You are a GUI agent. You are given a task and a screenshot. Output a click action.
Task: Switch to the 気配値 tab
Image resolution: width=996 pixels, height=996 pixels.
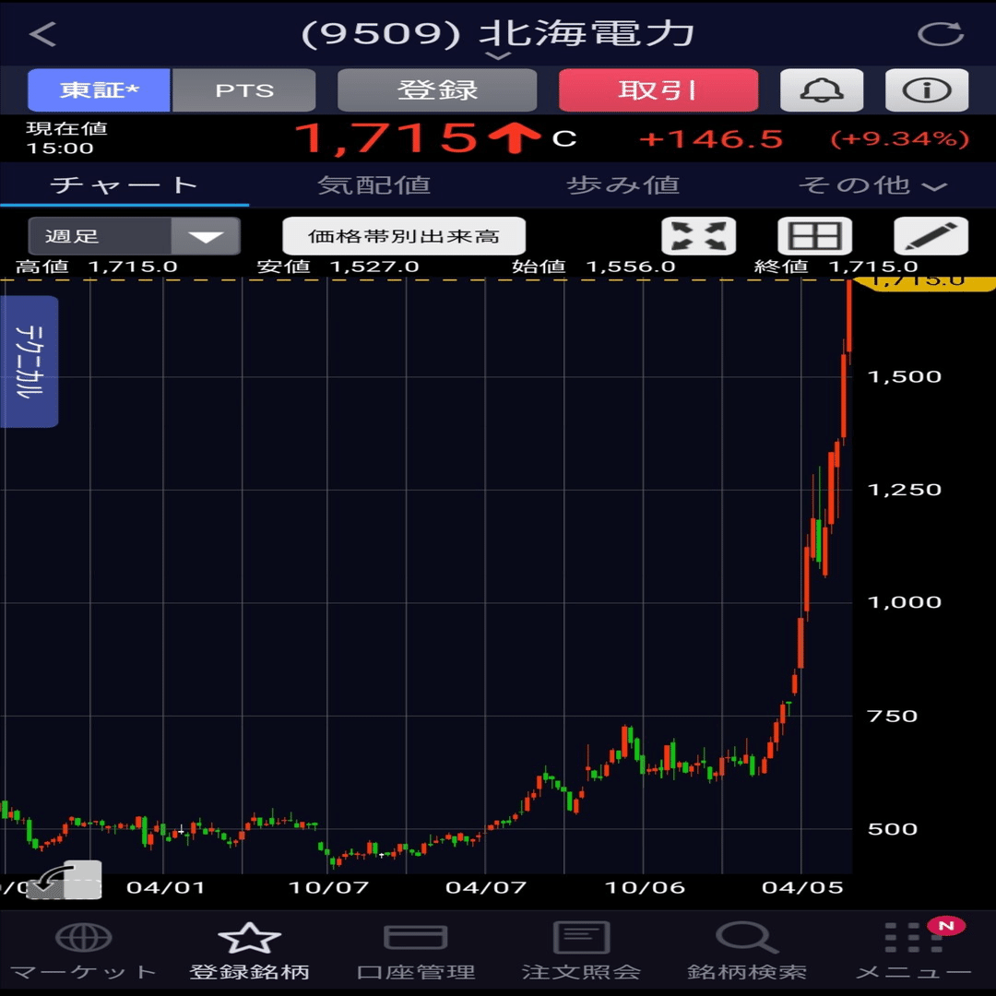coord(373,185)
